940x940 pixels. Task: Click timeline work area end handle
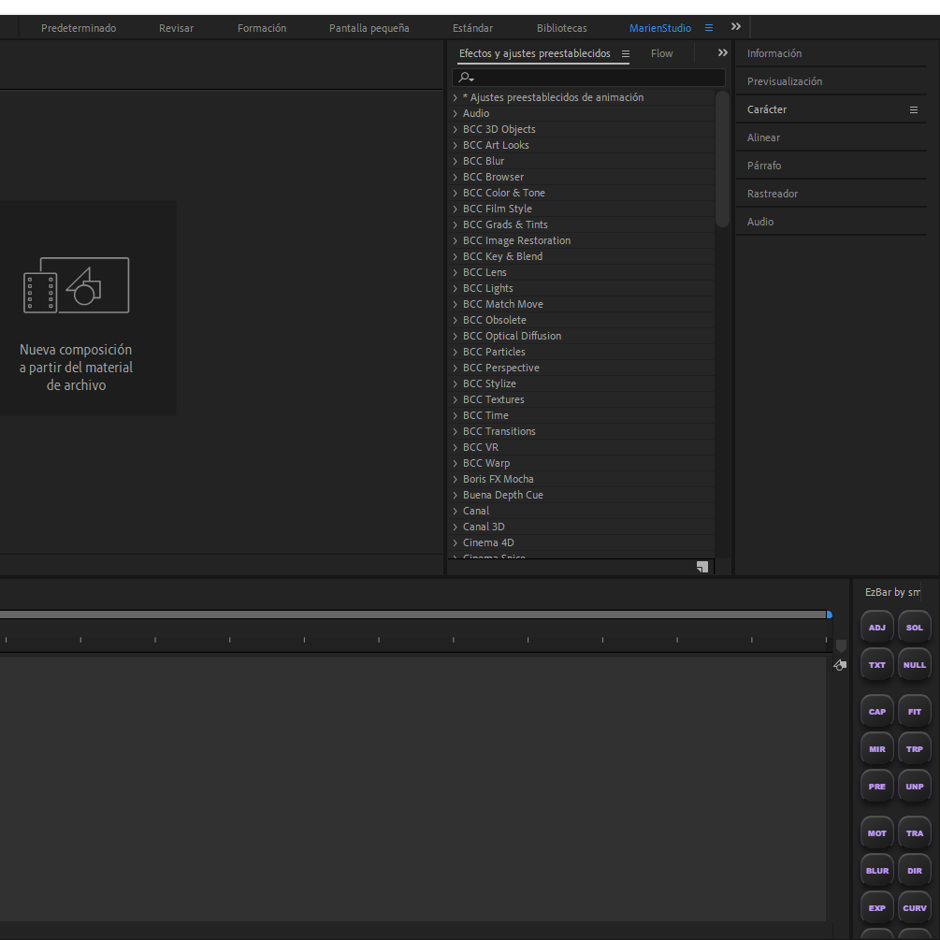click(x=829, y=615)
